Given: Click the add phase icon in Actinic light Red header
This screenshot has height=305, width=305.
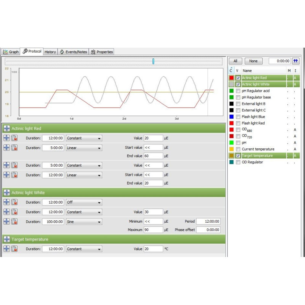Looking at the screenshot, I should pyautogui.click(x=7, y=128).
